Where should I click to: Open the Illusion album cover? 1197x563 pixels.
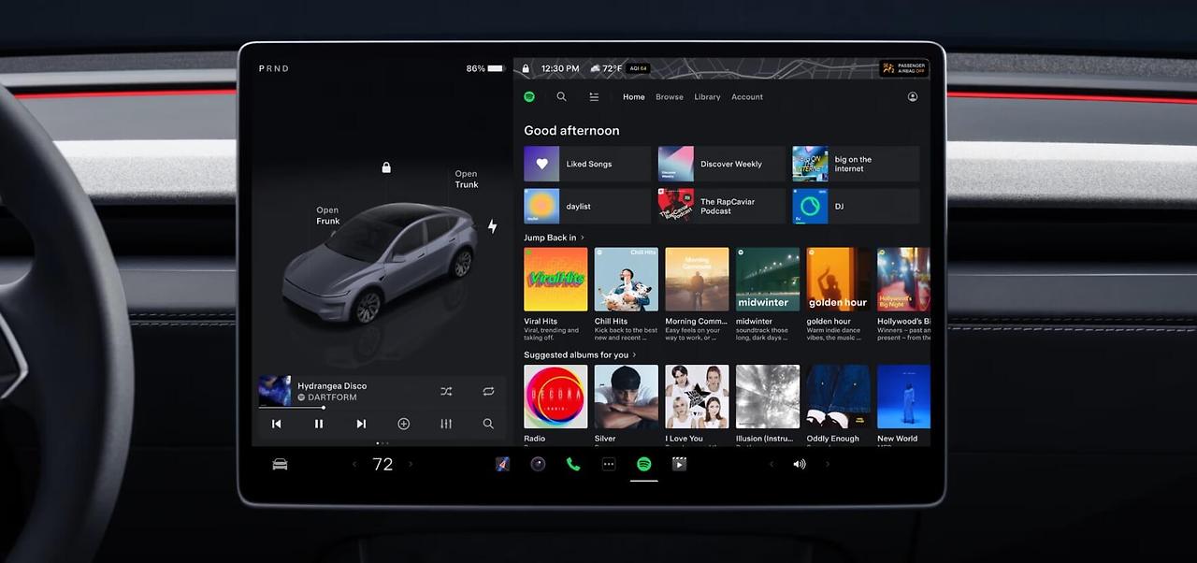click(768, 397)
